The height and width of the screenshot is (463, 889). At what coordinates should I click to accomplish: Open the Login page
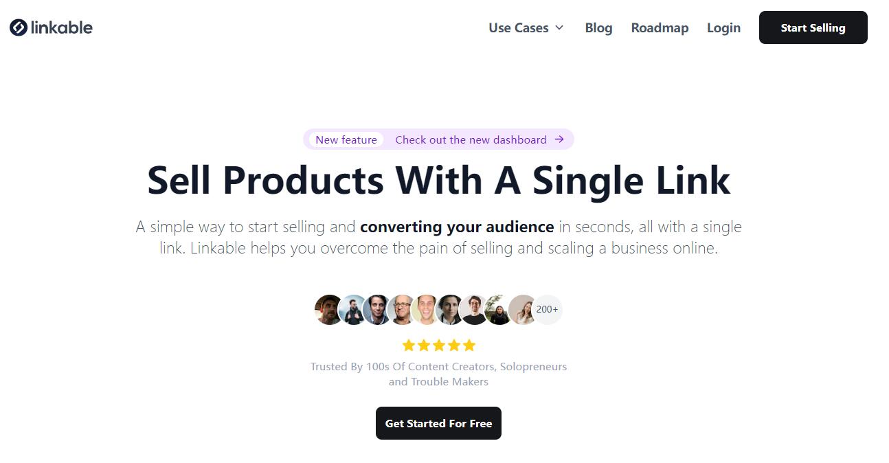pos(723,27)
